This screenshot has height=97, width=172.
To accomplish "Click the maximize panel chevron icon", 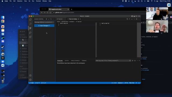I will coord(137,61).
